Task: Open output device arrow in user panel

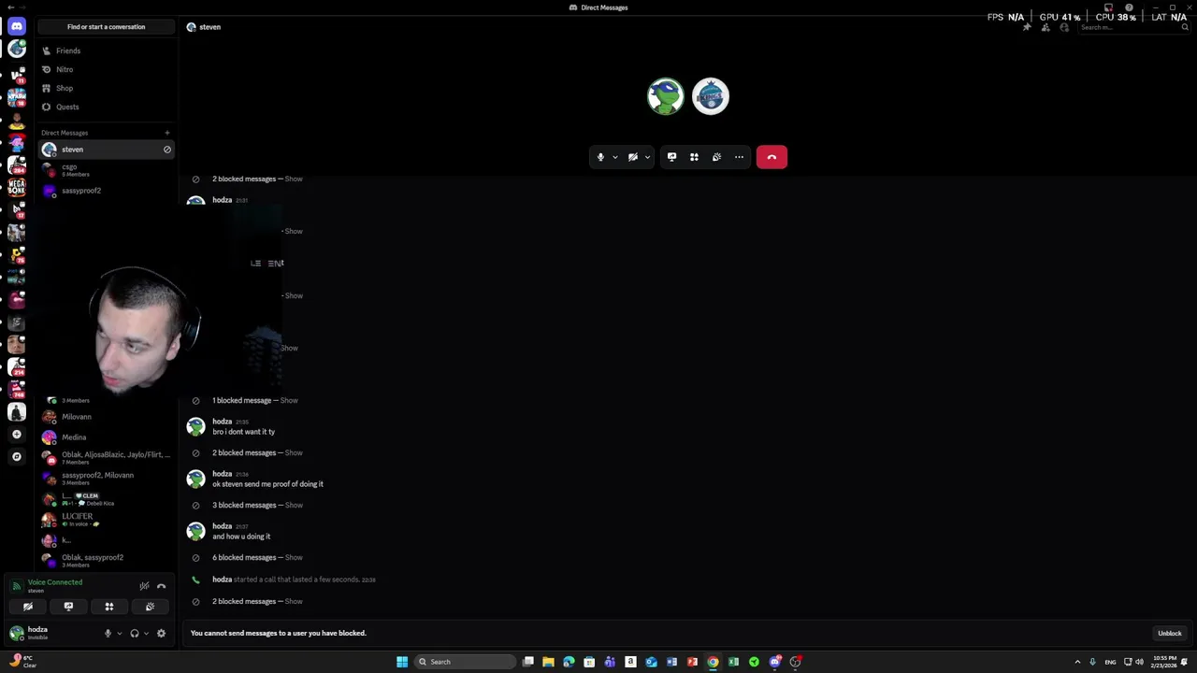Action: point(146,634)
